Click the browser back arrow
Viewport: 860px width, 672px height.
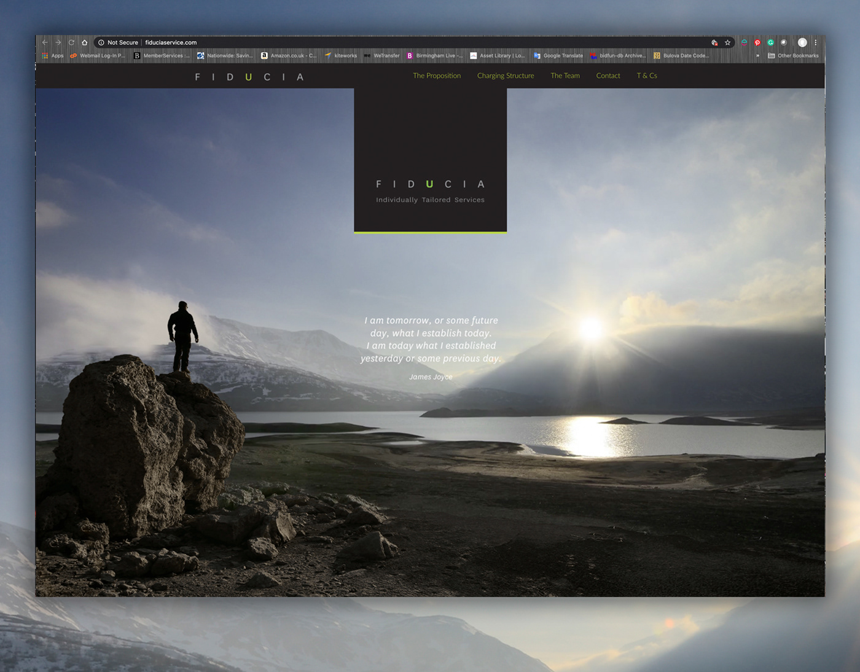(x=45, y=42)
